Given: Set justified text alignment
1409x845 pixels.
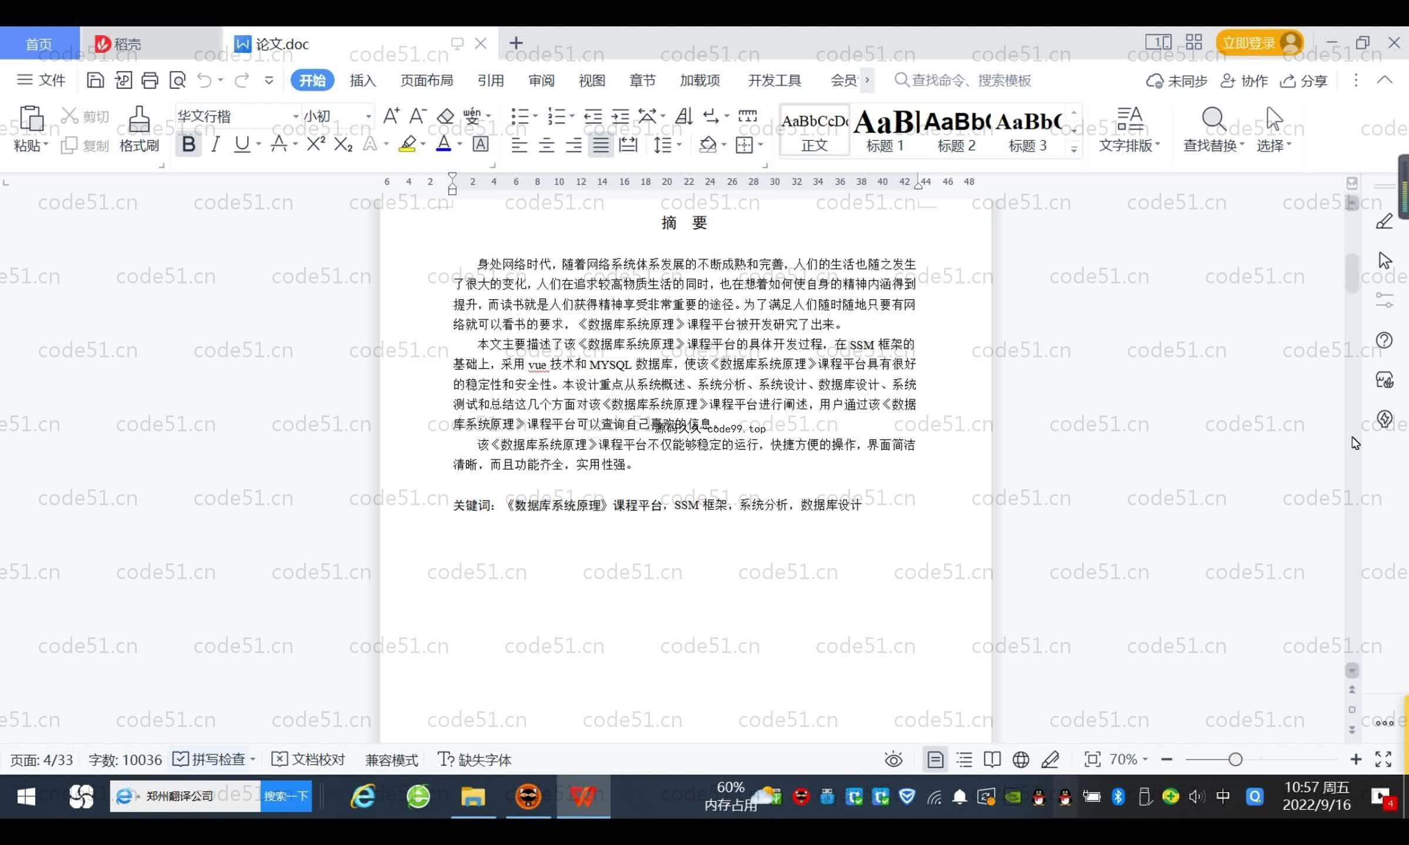Looking at the screenshot, I should [x=601, y=144].
